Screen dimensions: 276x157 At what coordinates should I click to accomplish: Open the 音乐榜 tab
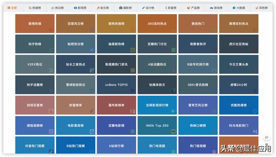pyautogui.click(x=103, y=8)
